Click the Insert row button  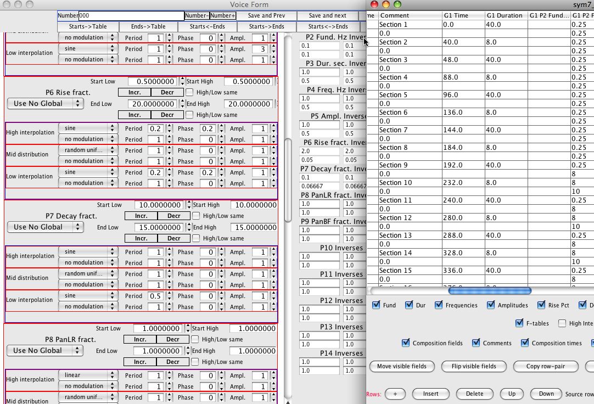pos(431,394)
